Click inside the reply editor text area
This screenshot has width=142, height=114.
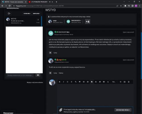(x=95, y=95)
